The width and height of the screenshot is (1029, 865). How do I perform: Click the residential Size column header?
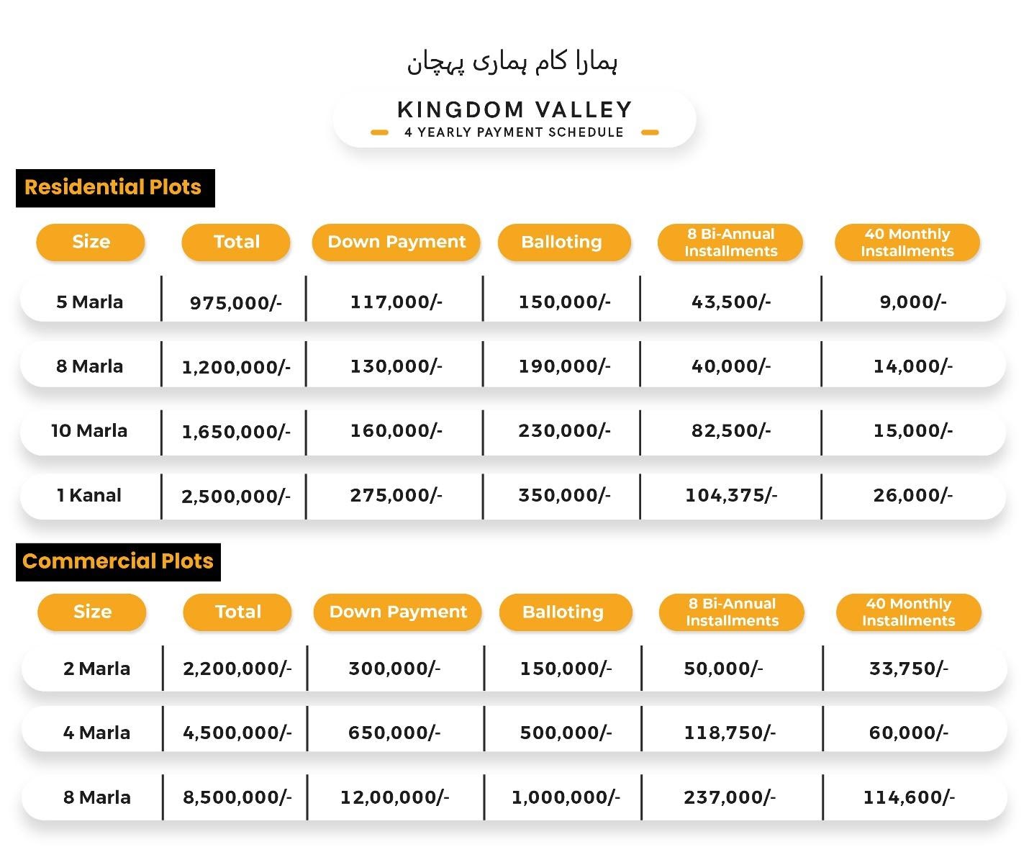point(91,243)
